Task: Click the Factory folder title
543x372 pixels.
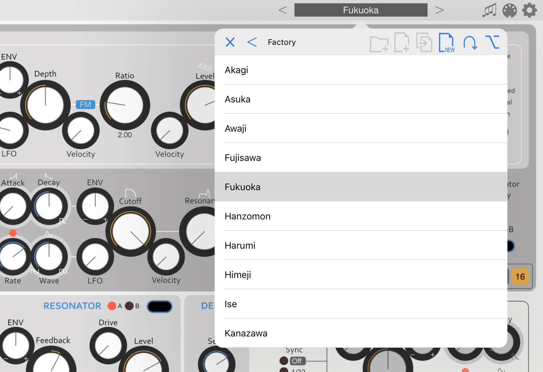Action: tap(282, 42)
